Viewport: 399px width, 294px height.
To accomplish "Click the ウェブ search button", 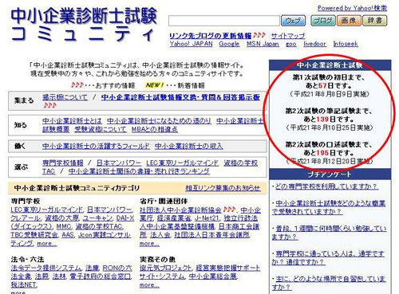I will pos(293,21).
